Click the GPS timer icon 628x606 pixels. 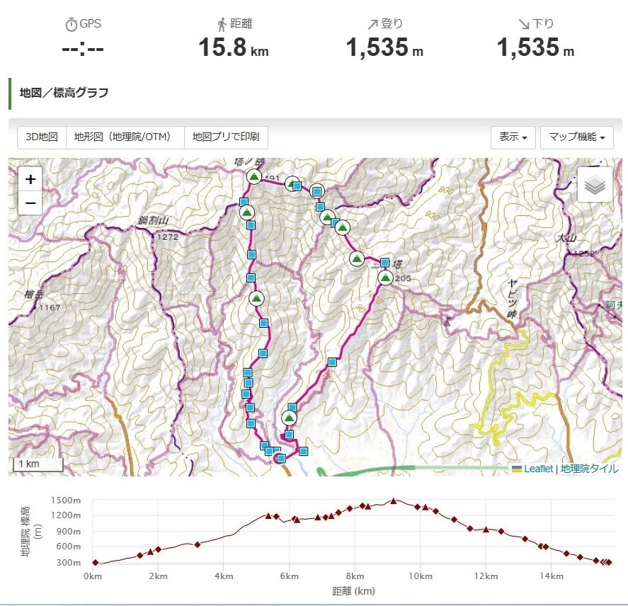pyautogui.click(x=71, y=25)
